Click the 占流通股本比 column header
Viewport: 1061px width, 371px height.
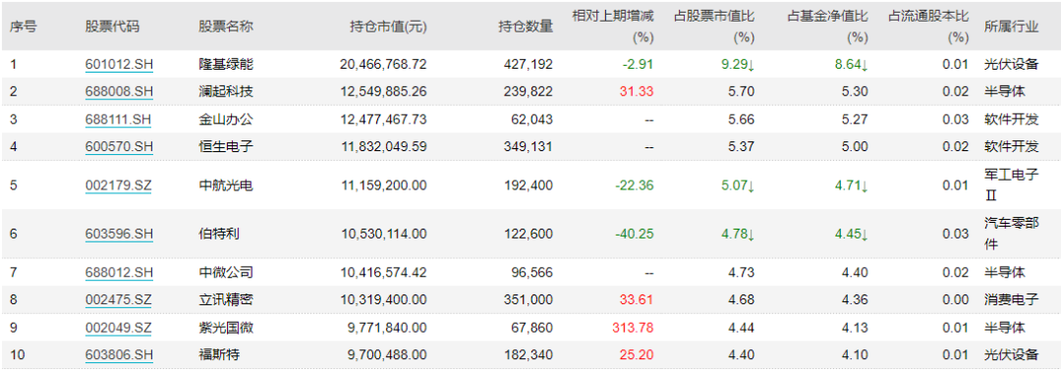click(x=928, y=26)
